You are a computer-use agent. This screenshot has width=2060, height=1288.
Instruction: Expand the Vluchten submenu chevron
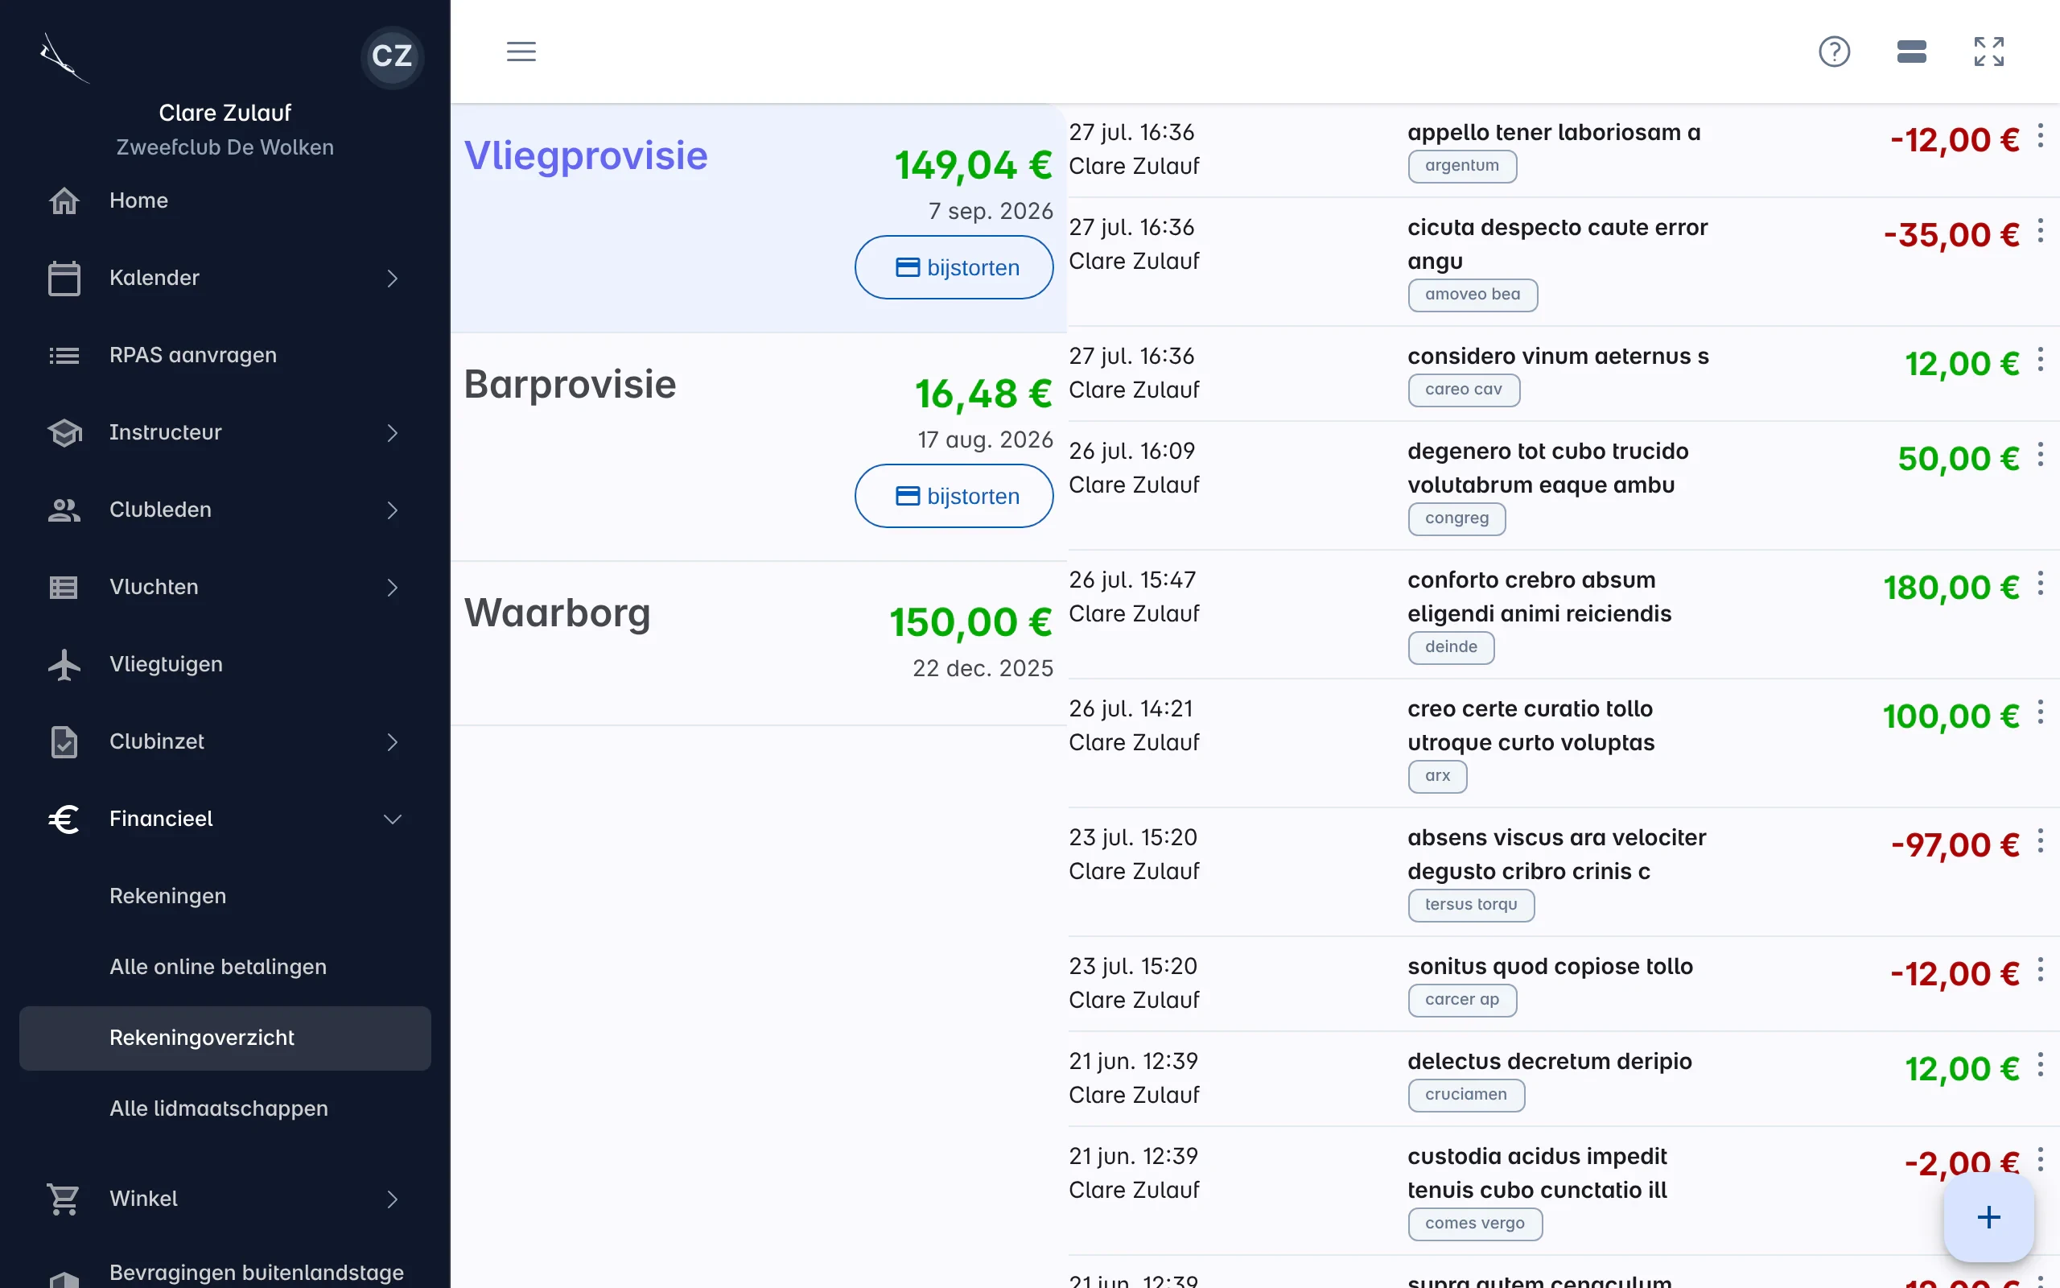click(x=392, y=588)
